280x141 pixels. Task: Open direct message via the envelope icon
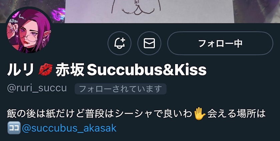click(149, 43)
